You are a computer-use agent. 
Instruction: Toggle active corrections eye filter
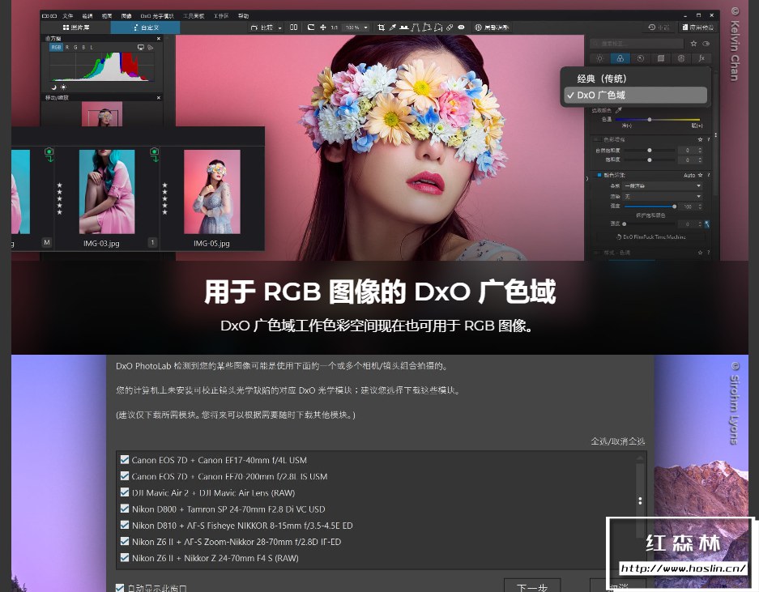pos(706,44)
